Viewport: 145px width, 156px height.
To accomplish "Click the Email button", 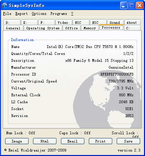I will click(x=73, y=141).
